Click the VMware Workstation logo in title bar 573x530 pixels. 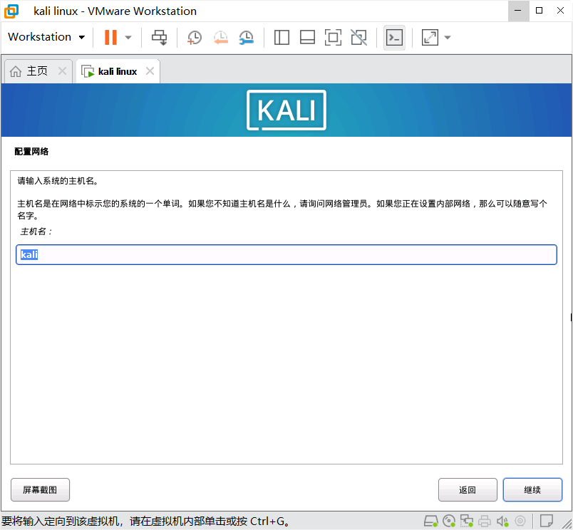11,11
